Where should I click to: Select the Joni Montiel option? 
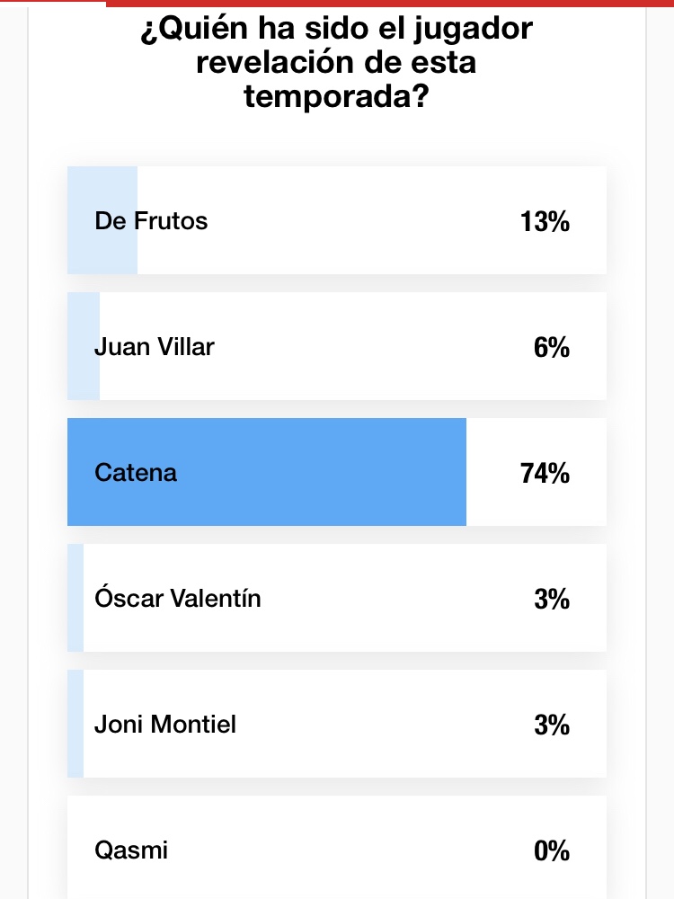point(336,724)
